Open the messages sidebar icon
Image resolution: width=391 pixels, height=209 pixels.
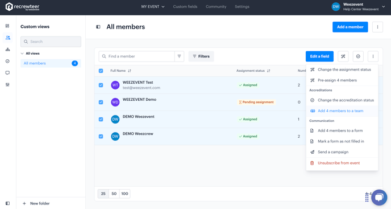click(x=7, y=73)
